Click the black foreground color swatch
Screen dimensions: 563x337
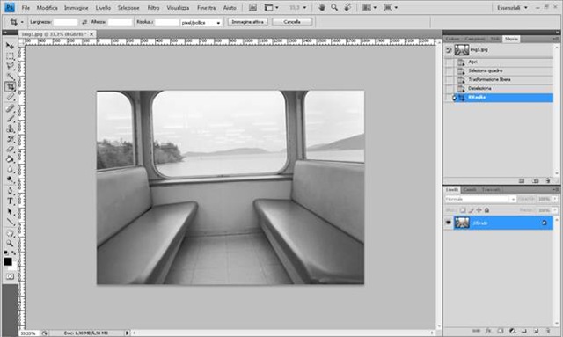pos(8,262)
